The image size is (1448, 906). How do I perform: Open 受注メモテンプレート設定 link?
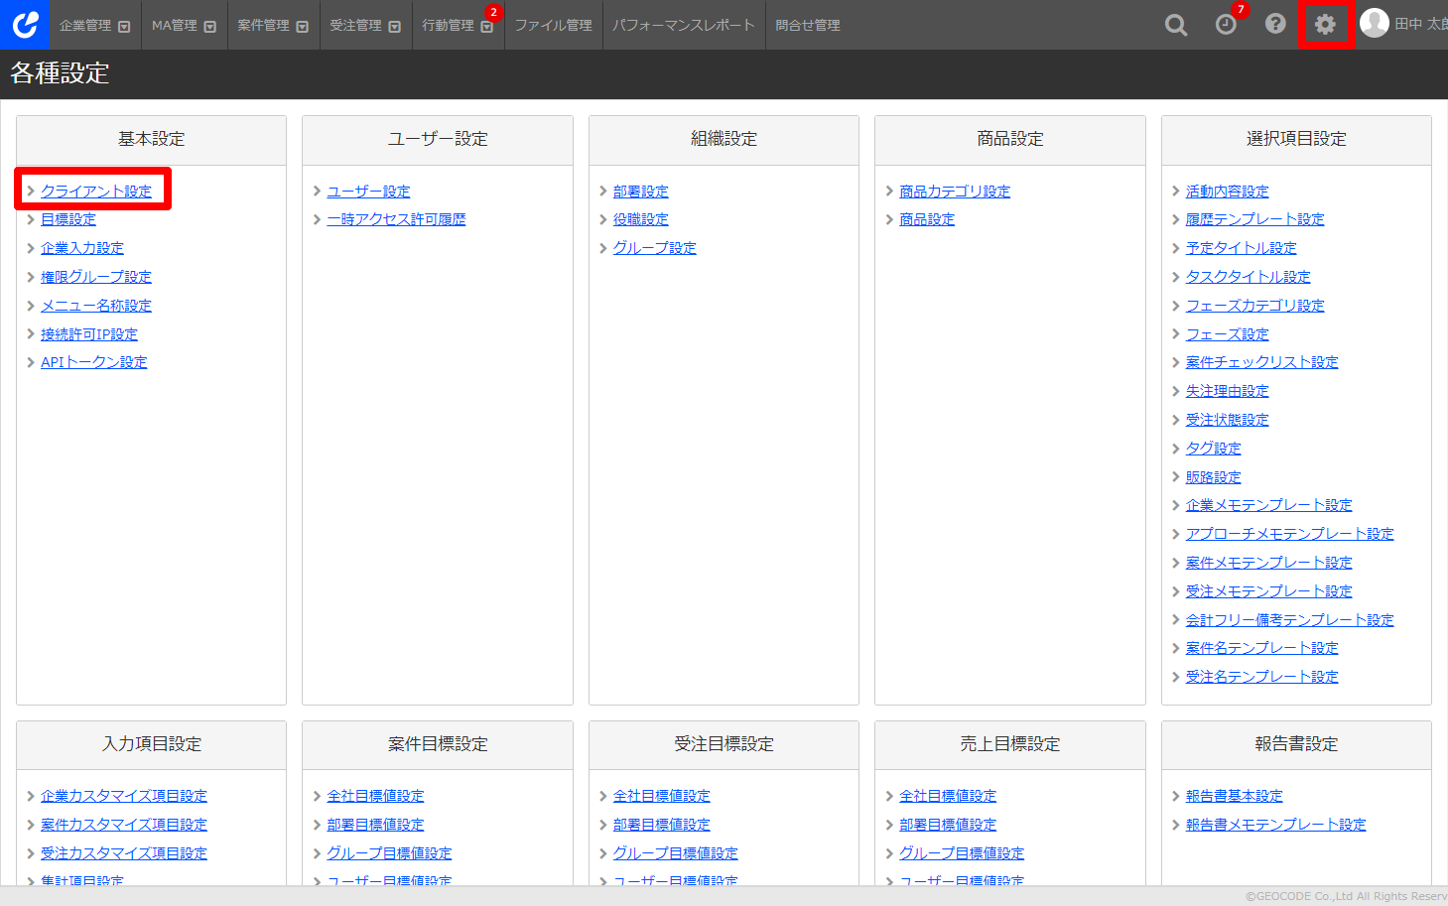pyautogui.click(x=1269, y=591)
